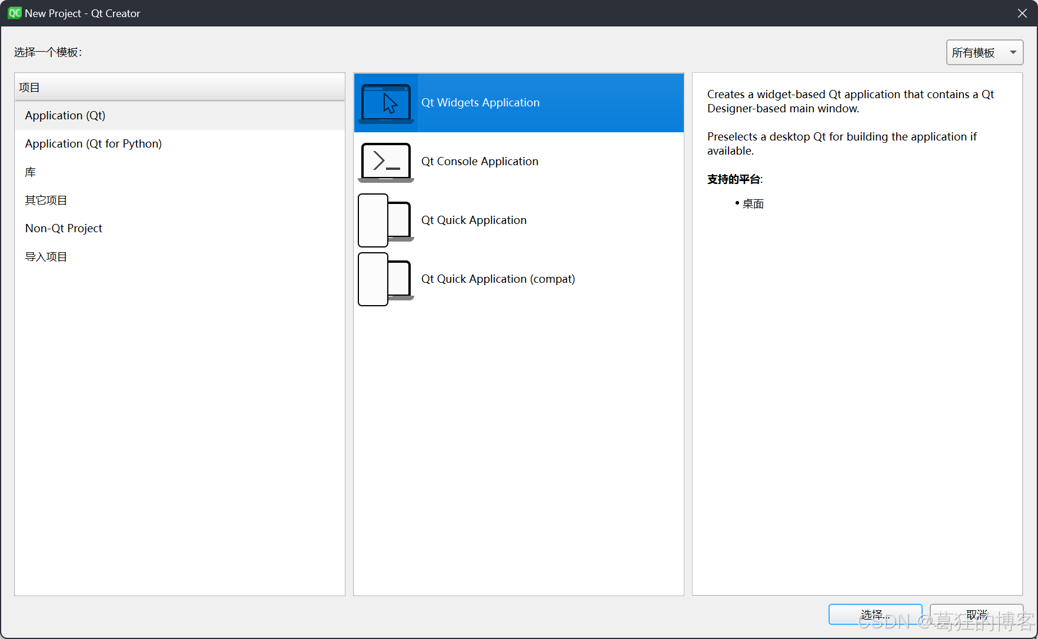Select the 库 category
The image size is (1038, 639).
point(179,172)
